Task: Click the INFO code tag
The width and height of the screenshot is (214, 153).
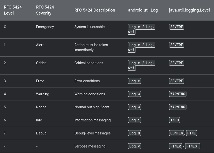Action: tap(175, 120)
